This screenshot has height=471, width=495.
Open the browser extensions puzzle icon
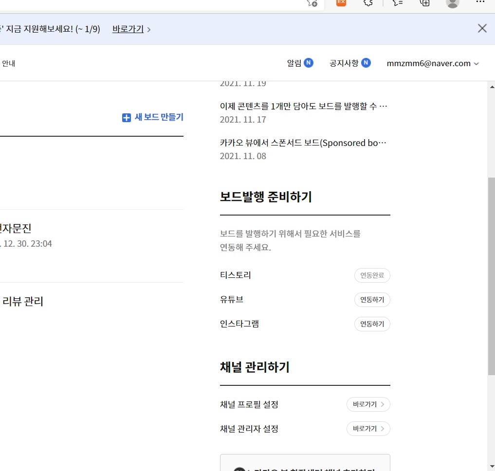click(368, 3)
